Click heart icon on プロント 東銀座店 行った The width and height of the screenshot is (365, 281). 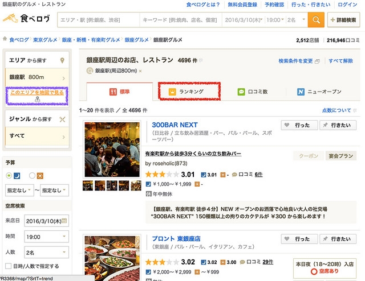click(x=287, y=239)
